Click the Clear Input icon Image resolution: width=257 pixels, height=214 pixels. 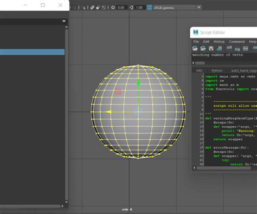(x=237, y=49)
